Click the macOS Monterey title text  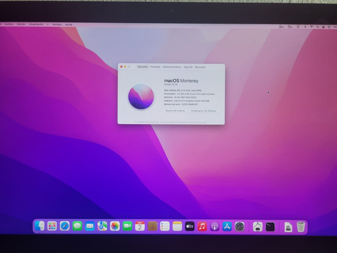coord(181,80)
